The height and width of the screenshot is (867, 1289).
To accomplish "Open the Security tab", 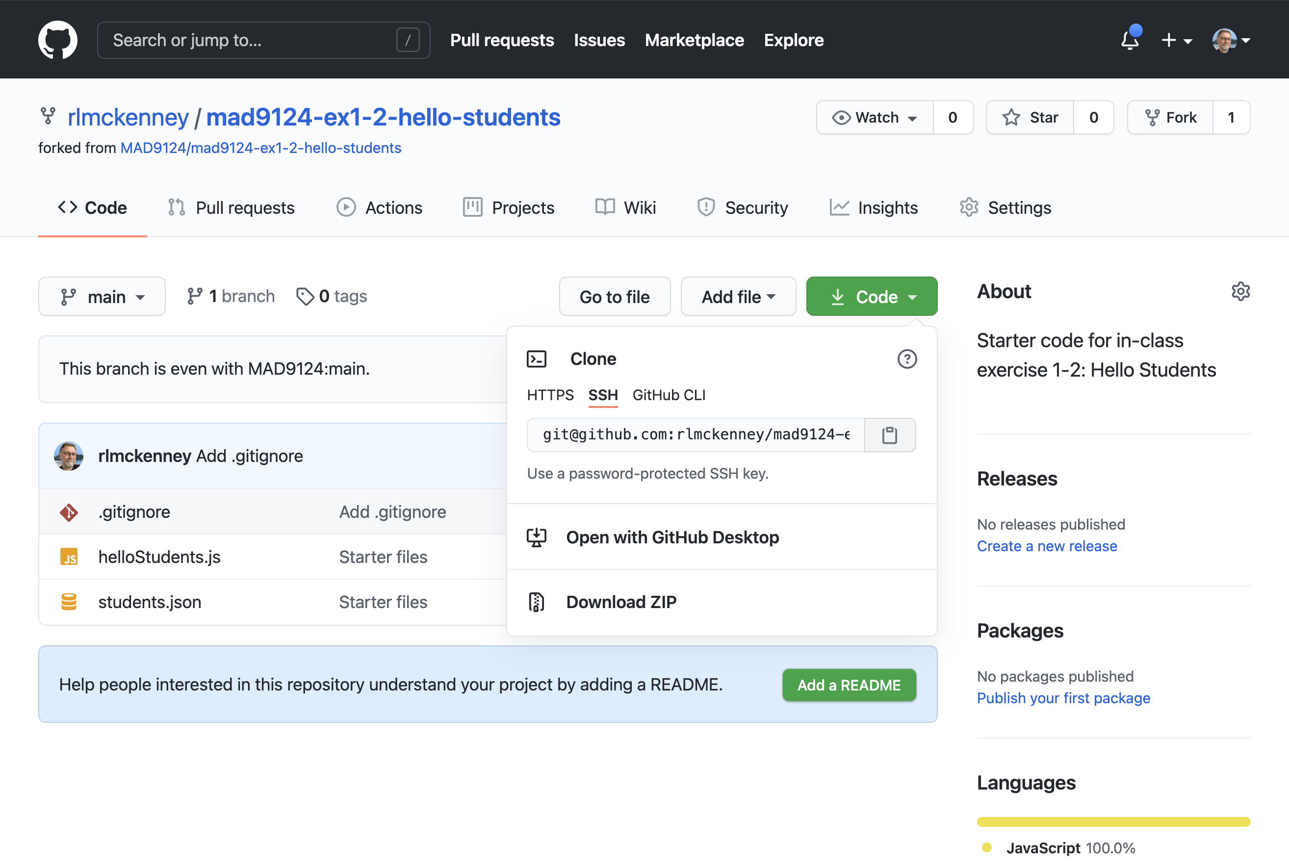I will click(742, 208).
